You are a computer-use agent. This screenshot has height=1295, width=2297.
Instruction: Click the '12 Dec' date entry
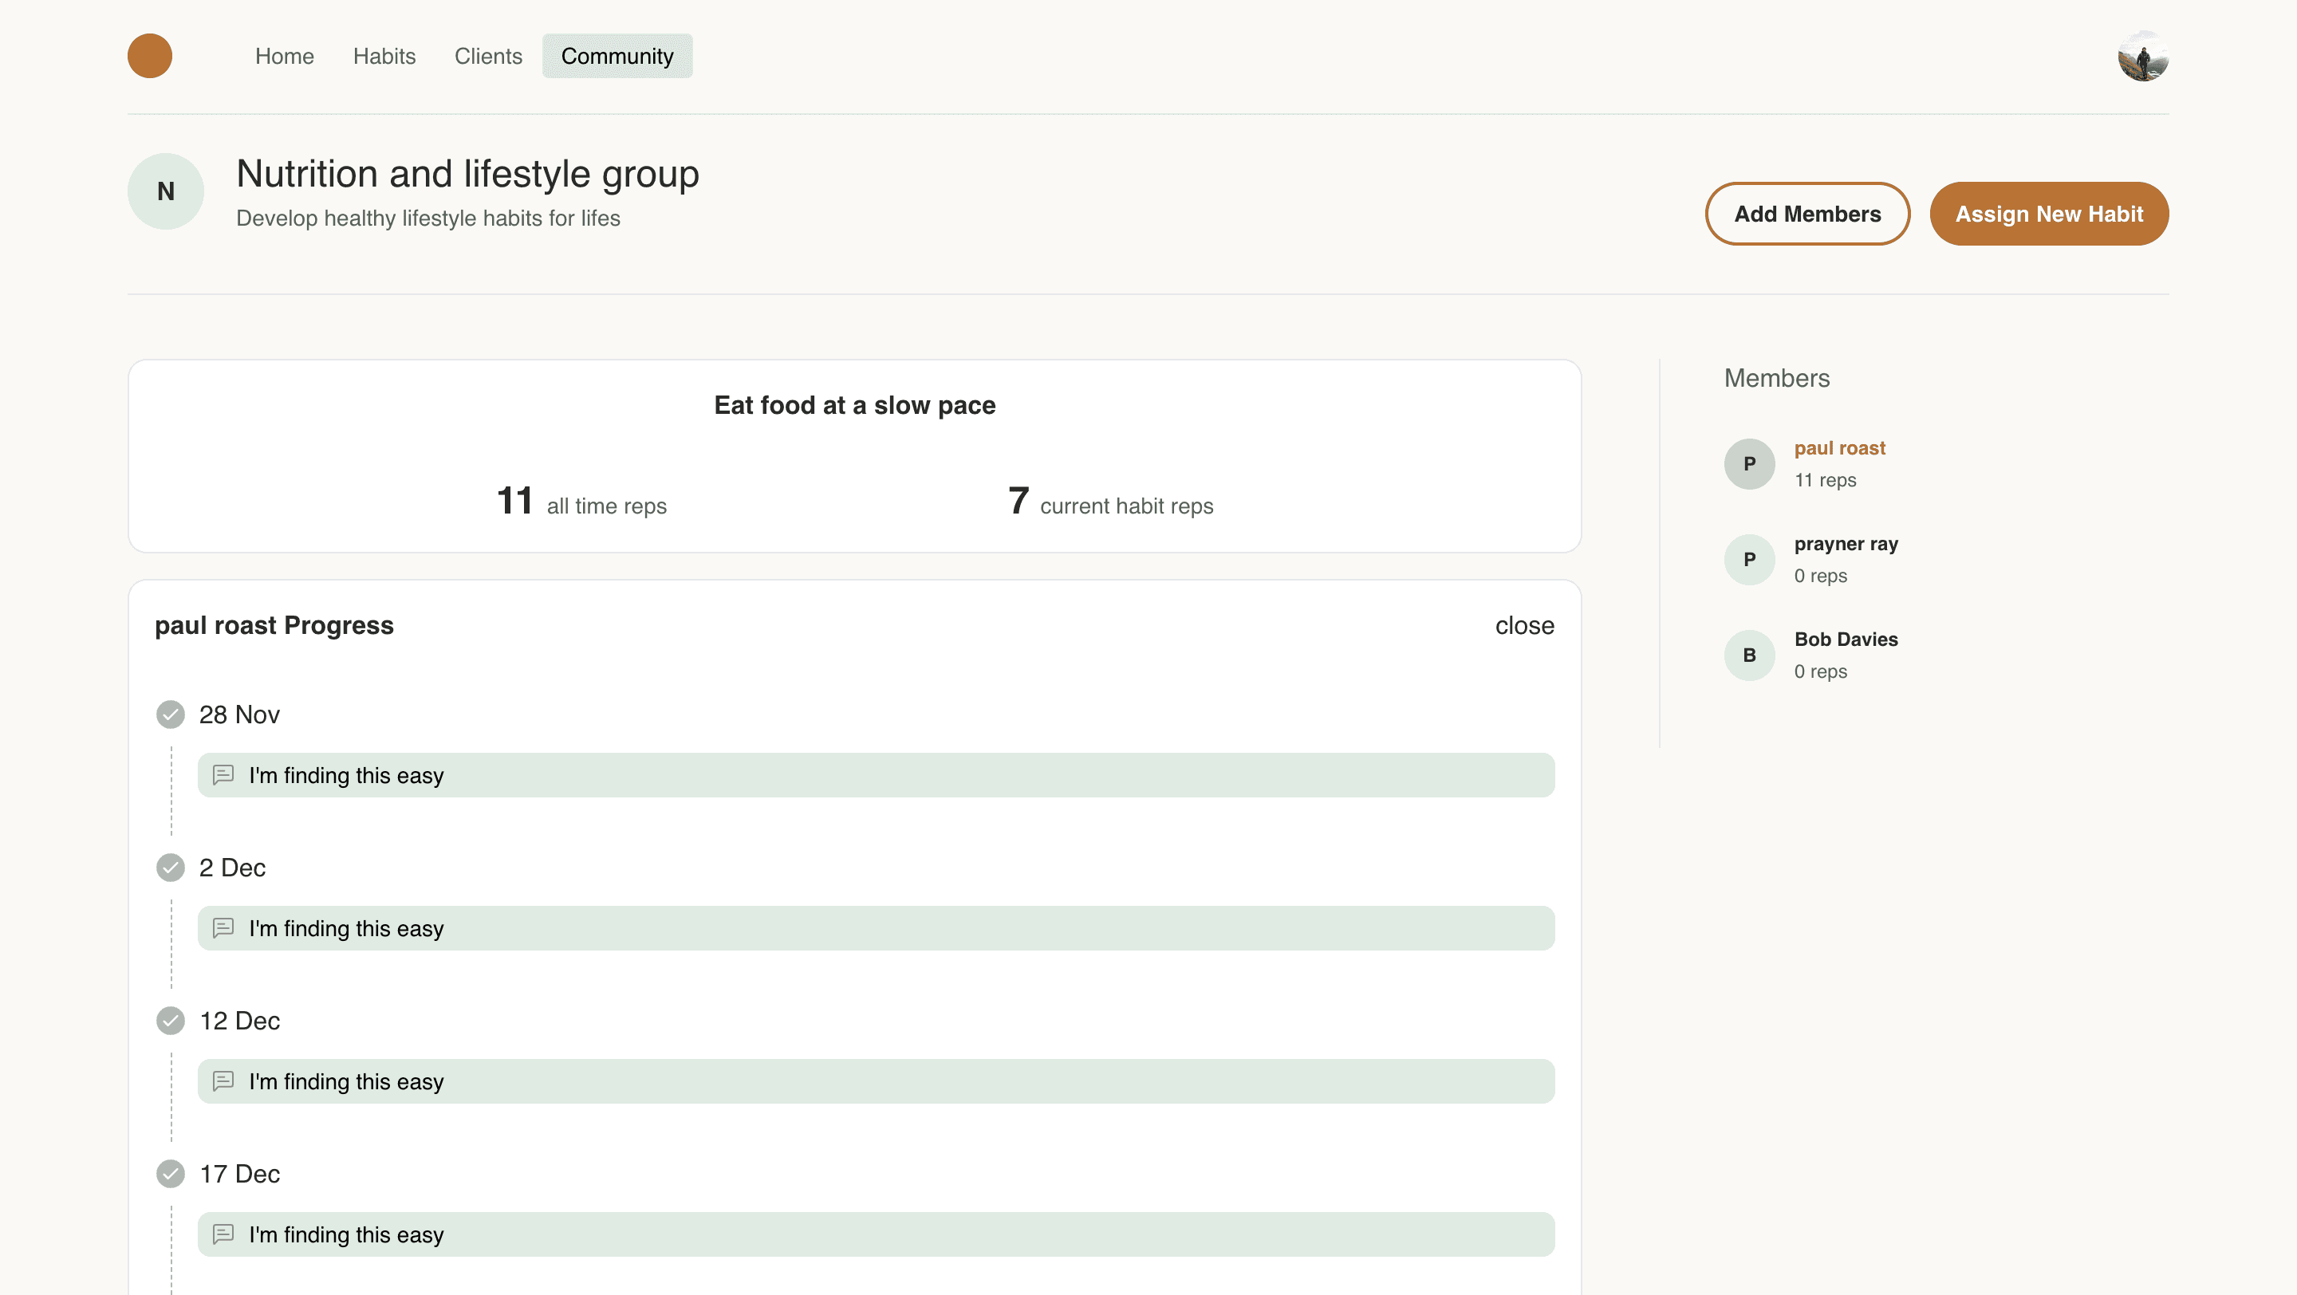point(239,1021)
